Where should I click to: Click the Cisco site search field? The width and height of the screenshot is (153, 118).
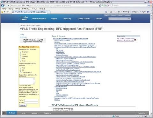click(x=118, y=19)
